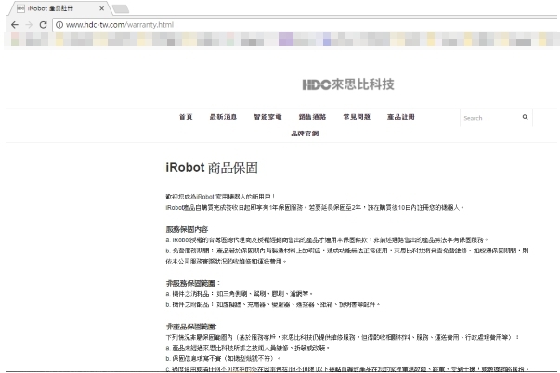560x373 pixels.
Task: Open the 銷售通路 menu item
Action: tap(312, 117)
